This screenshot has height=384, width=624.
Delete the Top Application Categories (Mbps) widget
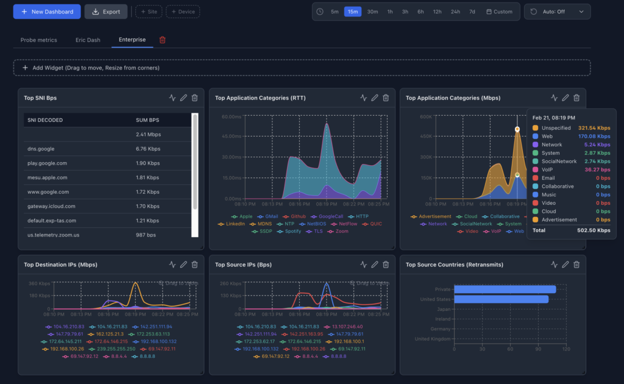click(576, 98)
